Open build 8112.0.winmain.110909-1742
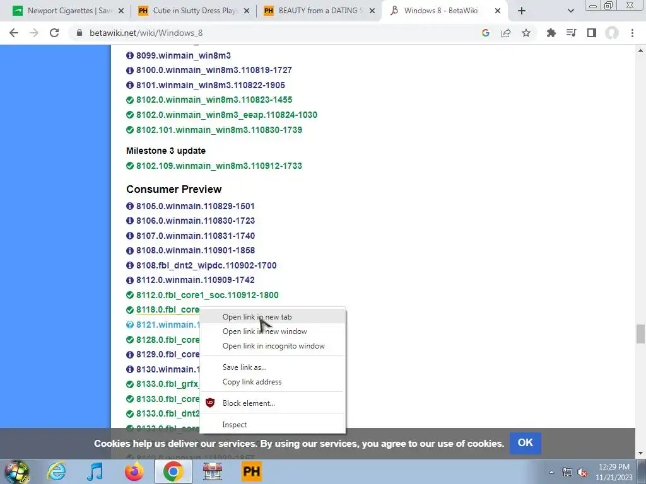Viewport: 646px width, 484px height. pyautogui.click(x=196, y=280)
